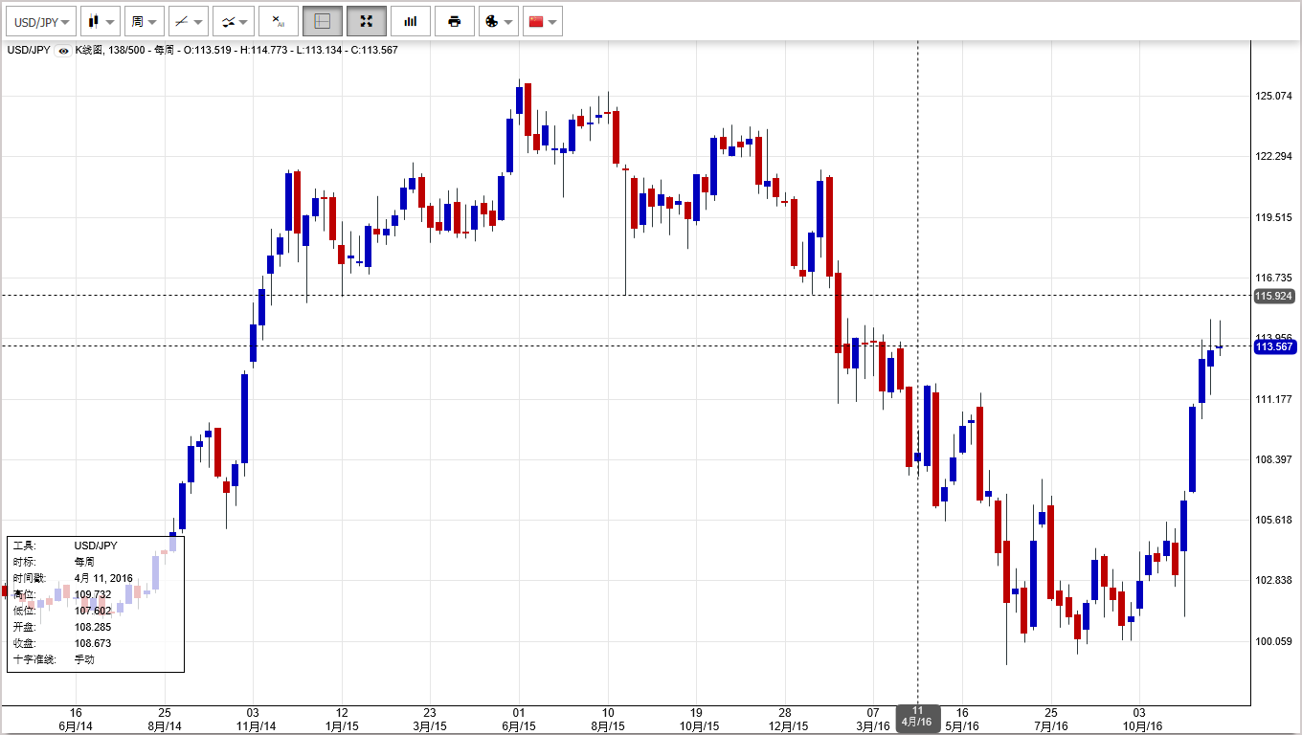This screenshot has height=735, width=1302.
Task: Click the 手动 crosshair value in info box
Action: point(84,659)
